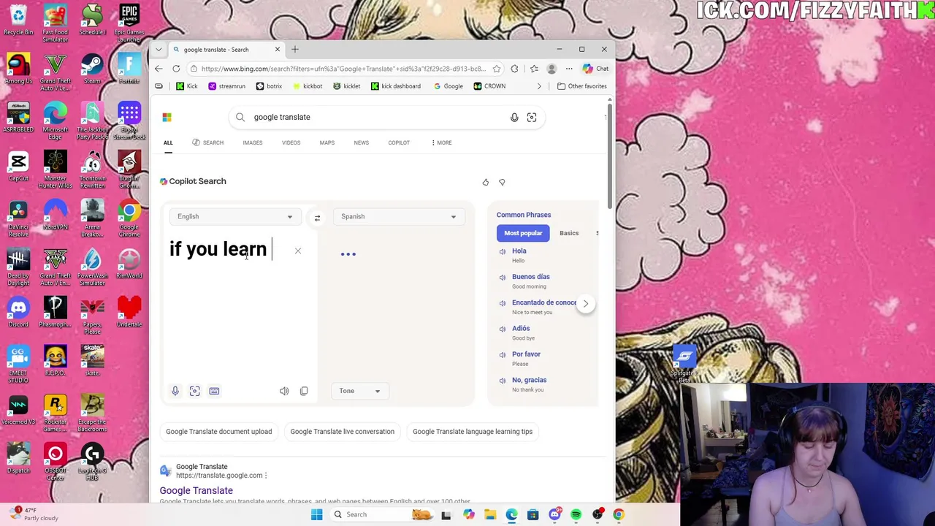This screenshot has width=935, height=526.
Task: Open the weather widget on taskbar
Action: [35, 514]
